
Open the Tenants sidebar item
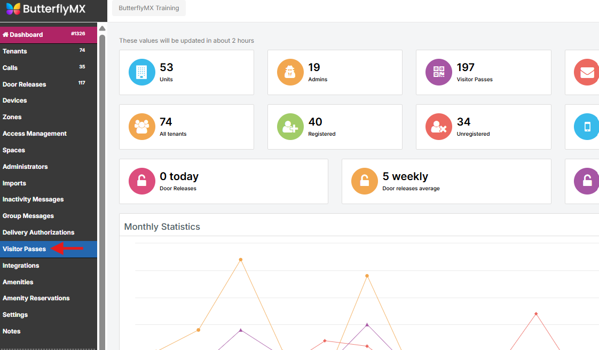click(x=15, y=51)
